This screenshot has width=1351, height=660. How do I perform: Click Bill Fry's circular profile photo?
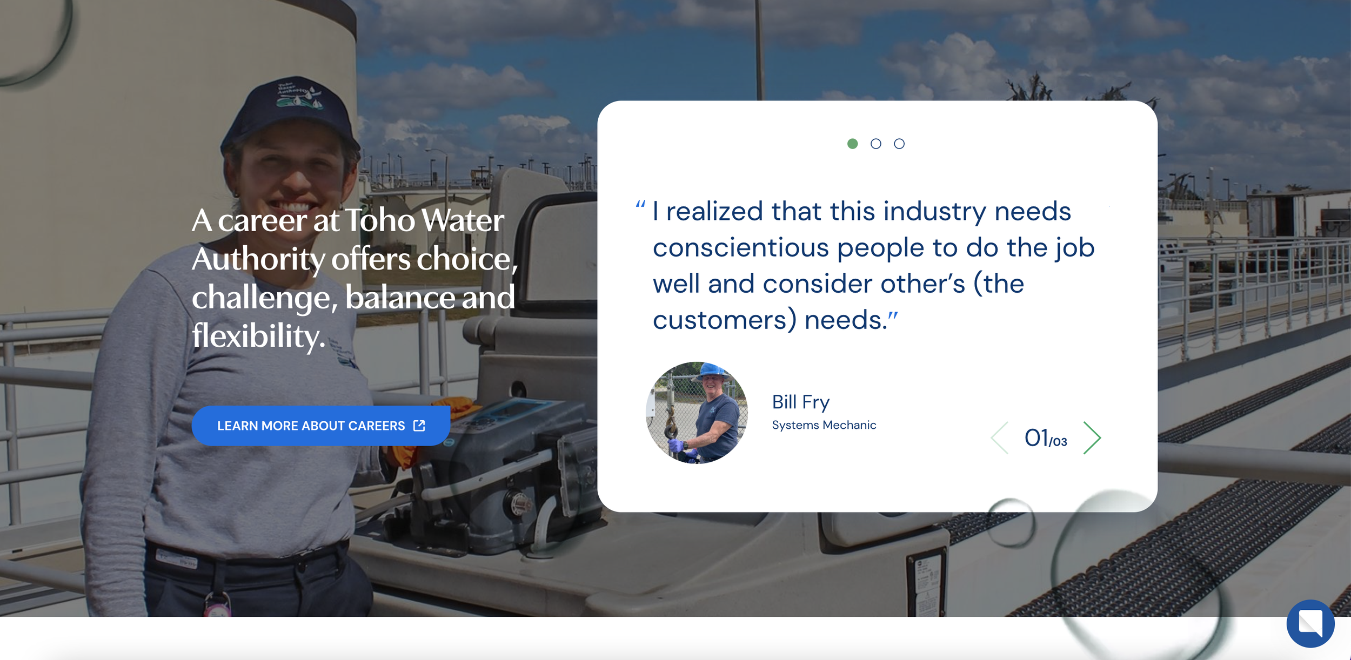697,413
